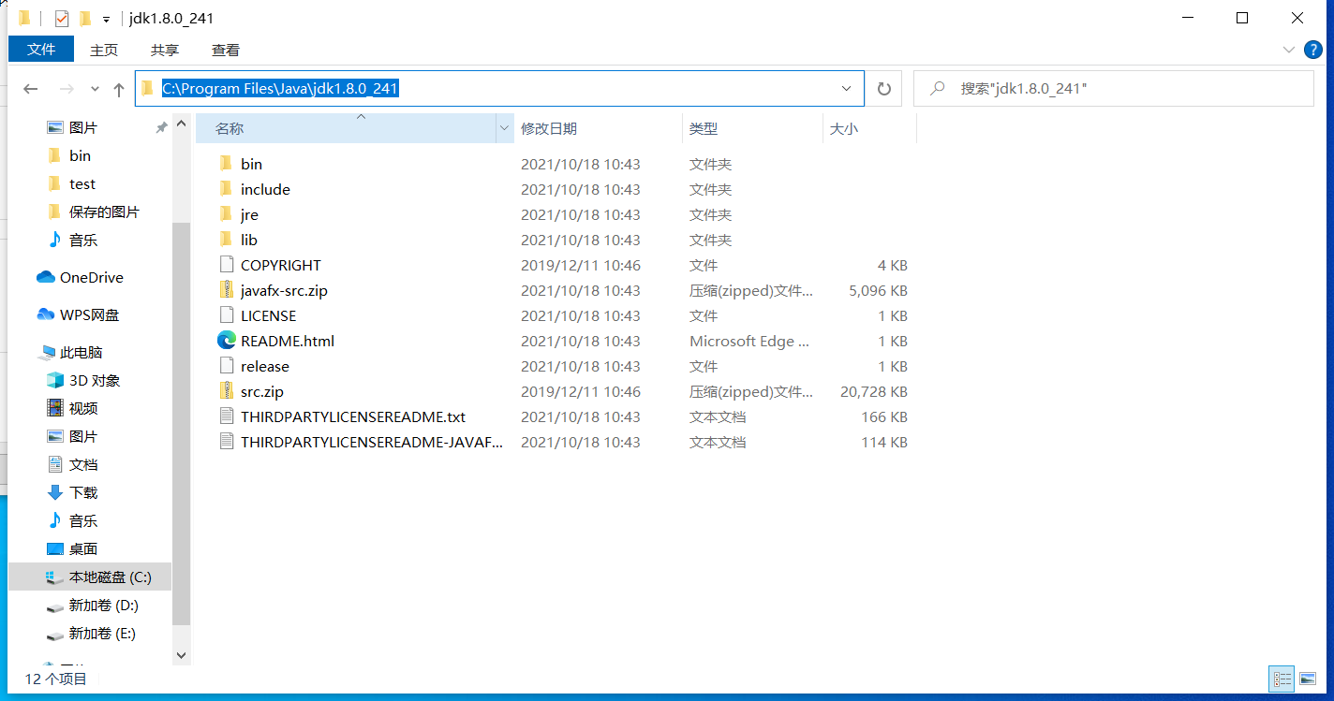The width and height of the screenshot is (1334, 701).
Task: Switch to the 共享 ribbon tab
Action: point(165,50)
